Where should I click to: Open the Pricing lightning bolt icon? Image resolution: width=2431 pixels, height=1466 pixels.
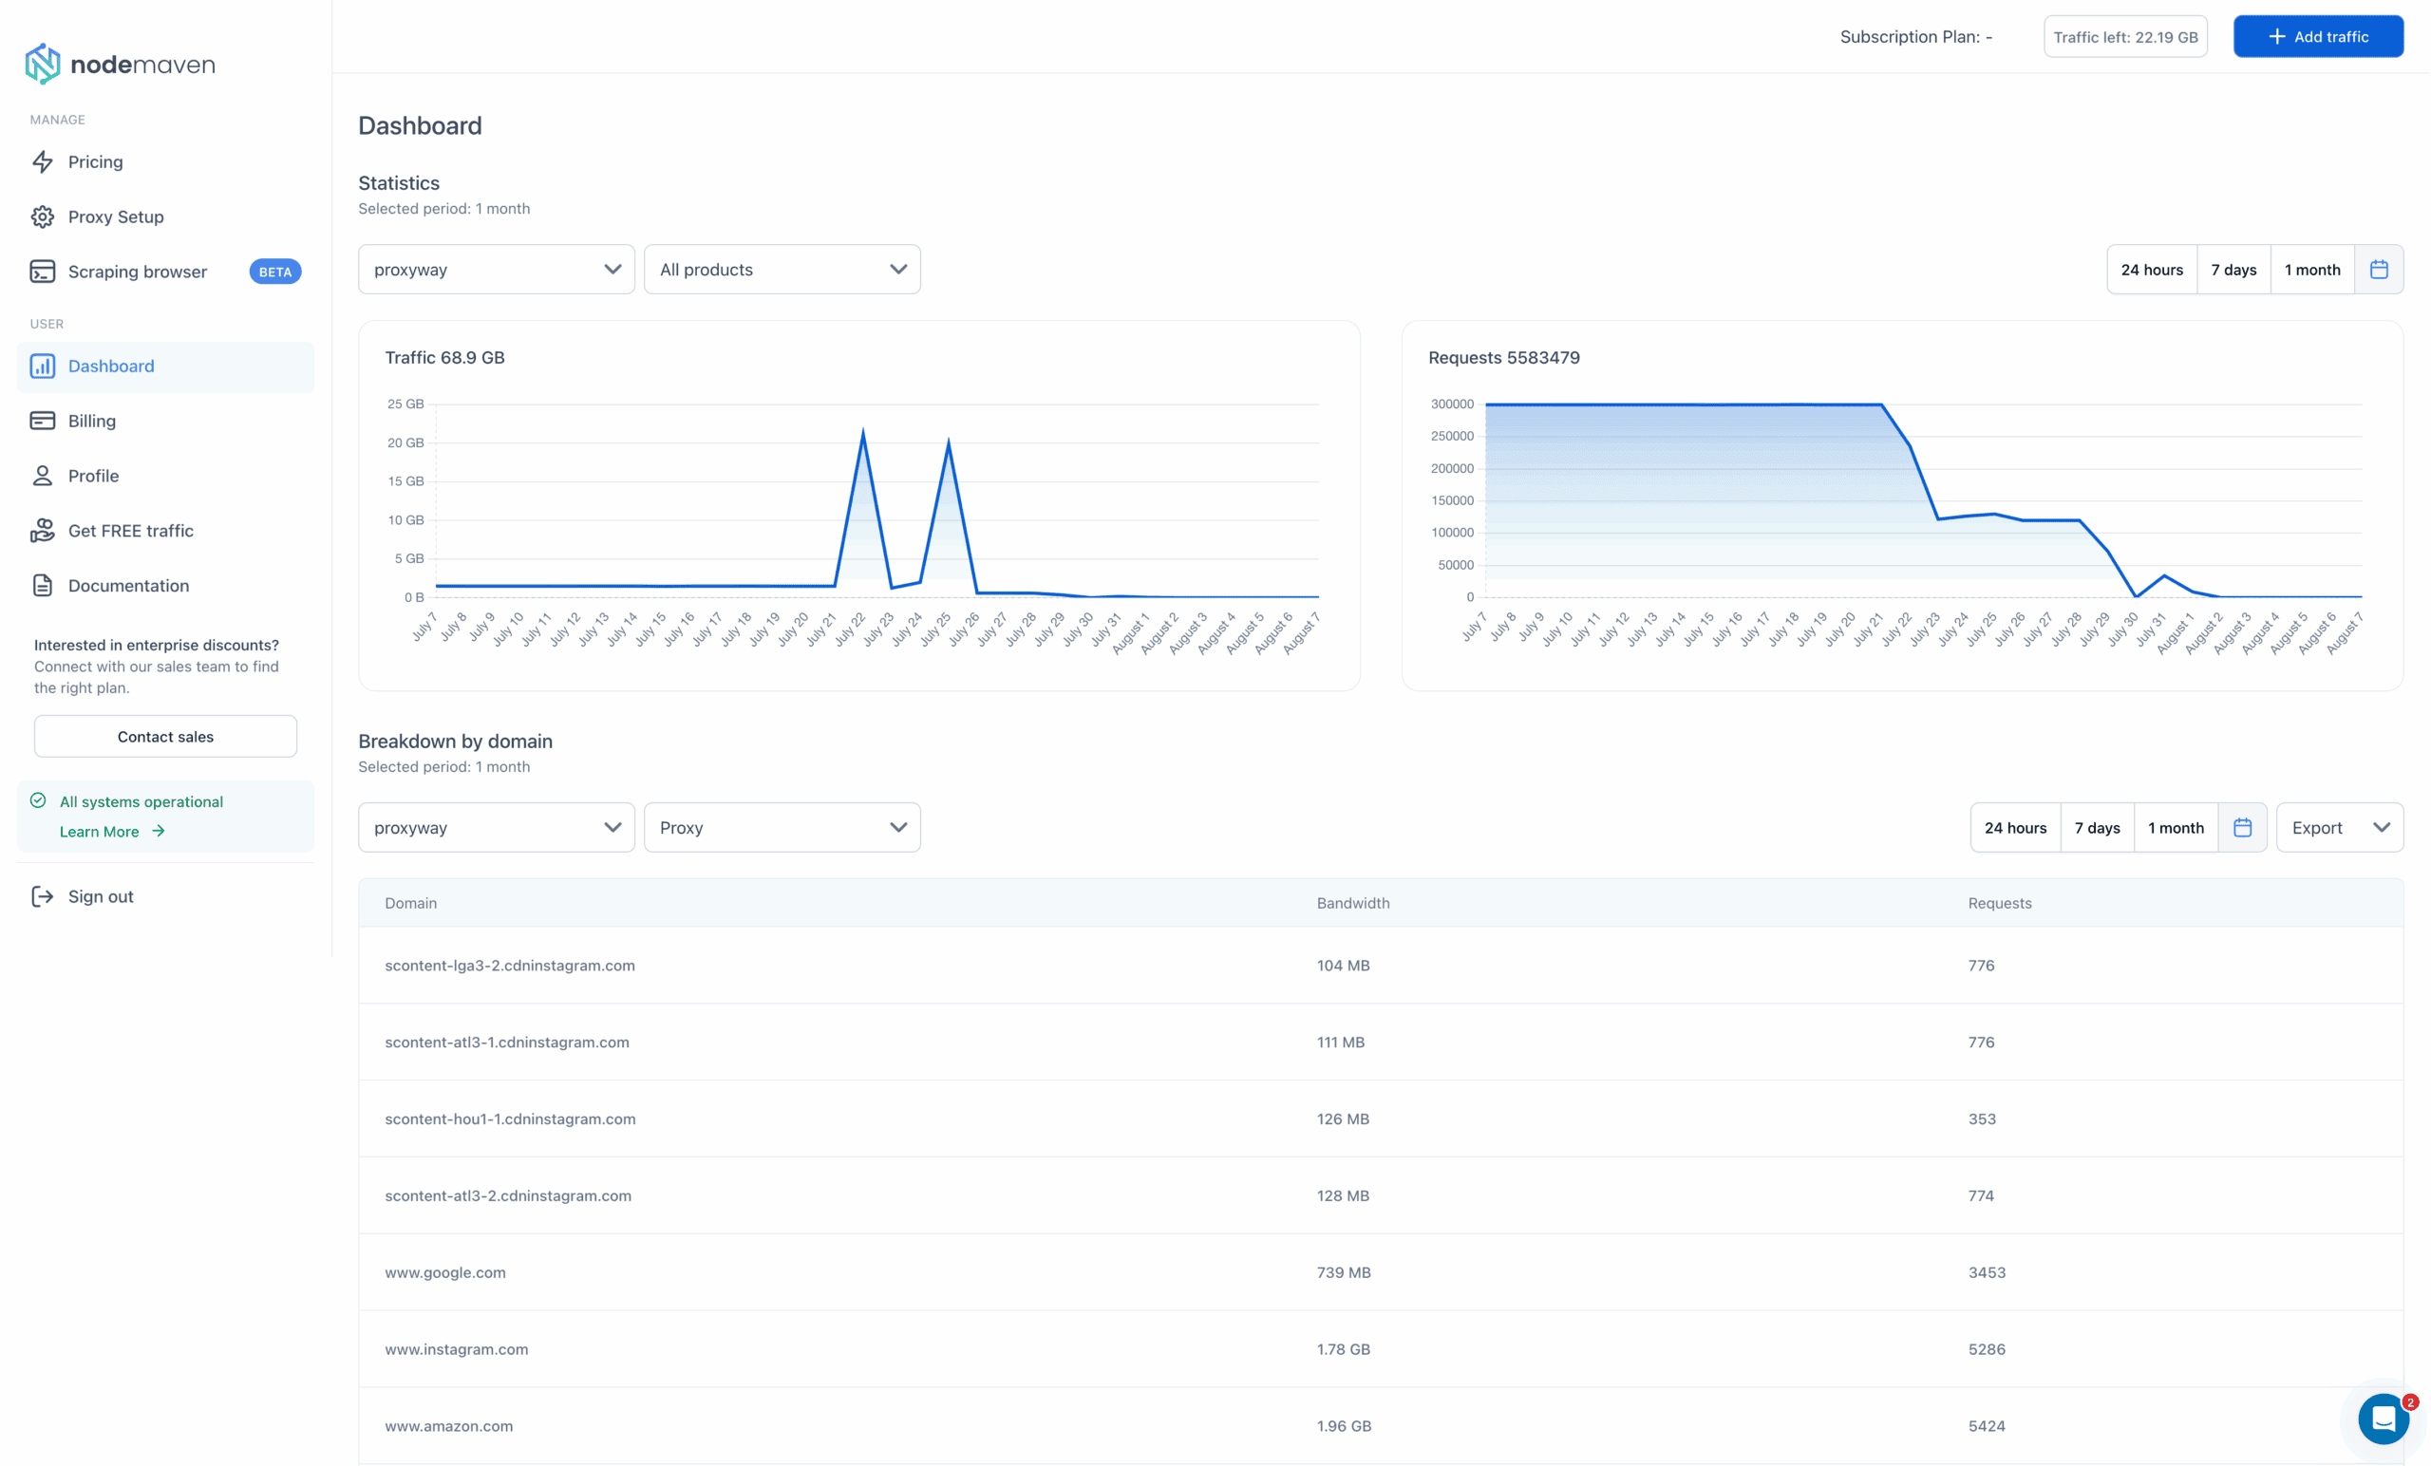point(43,161)
